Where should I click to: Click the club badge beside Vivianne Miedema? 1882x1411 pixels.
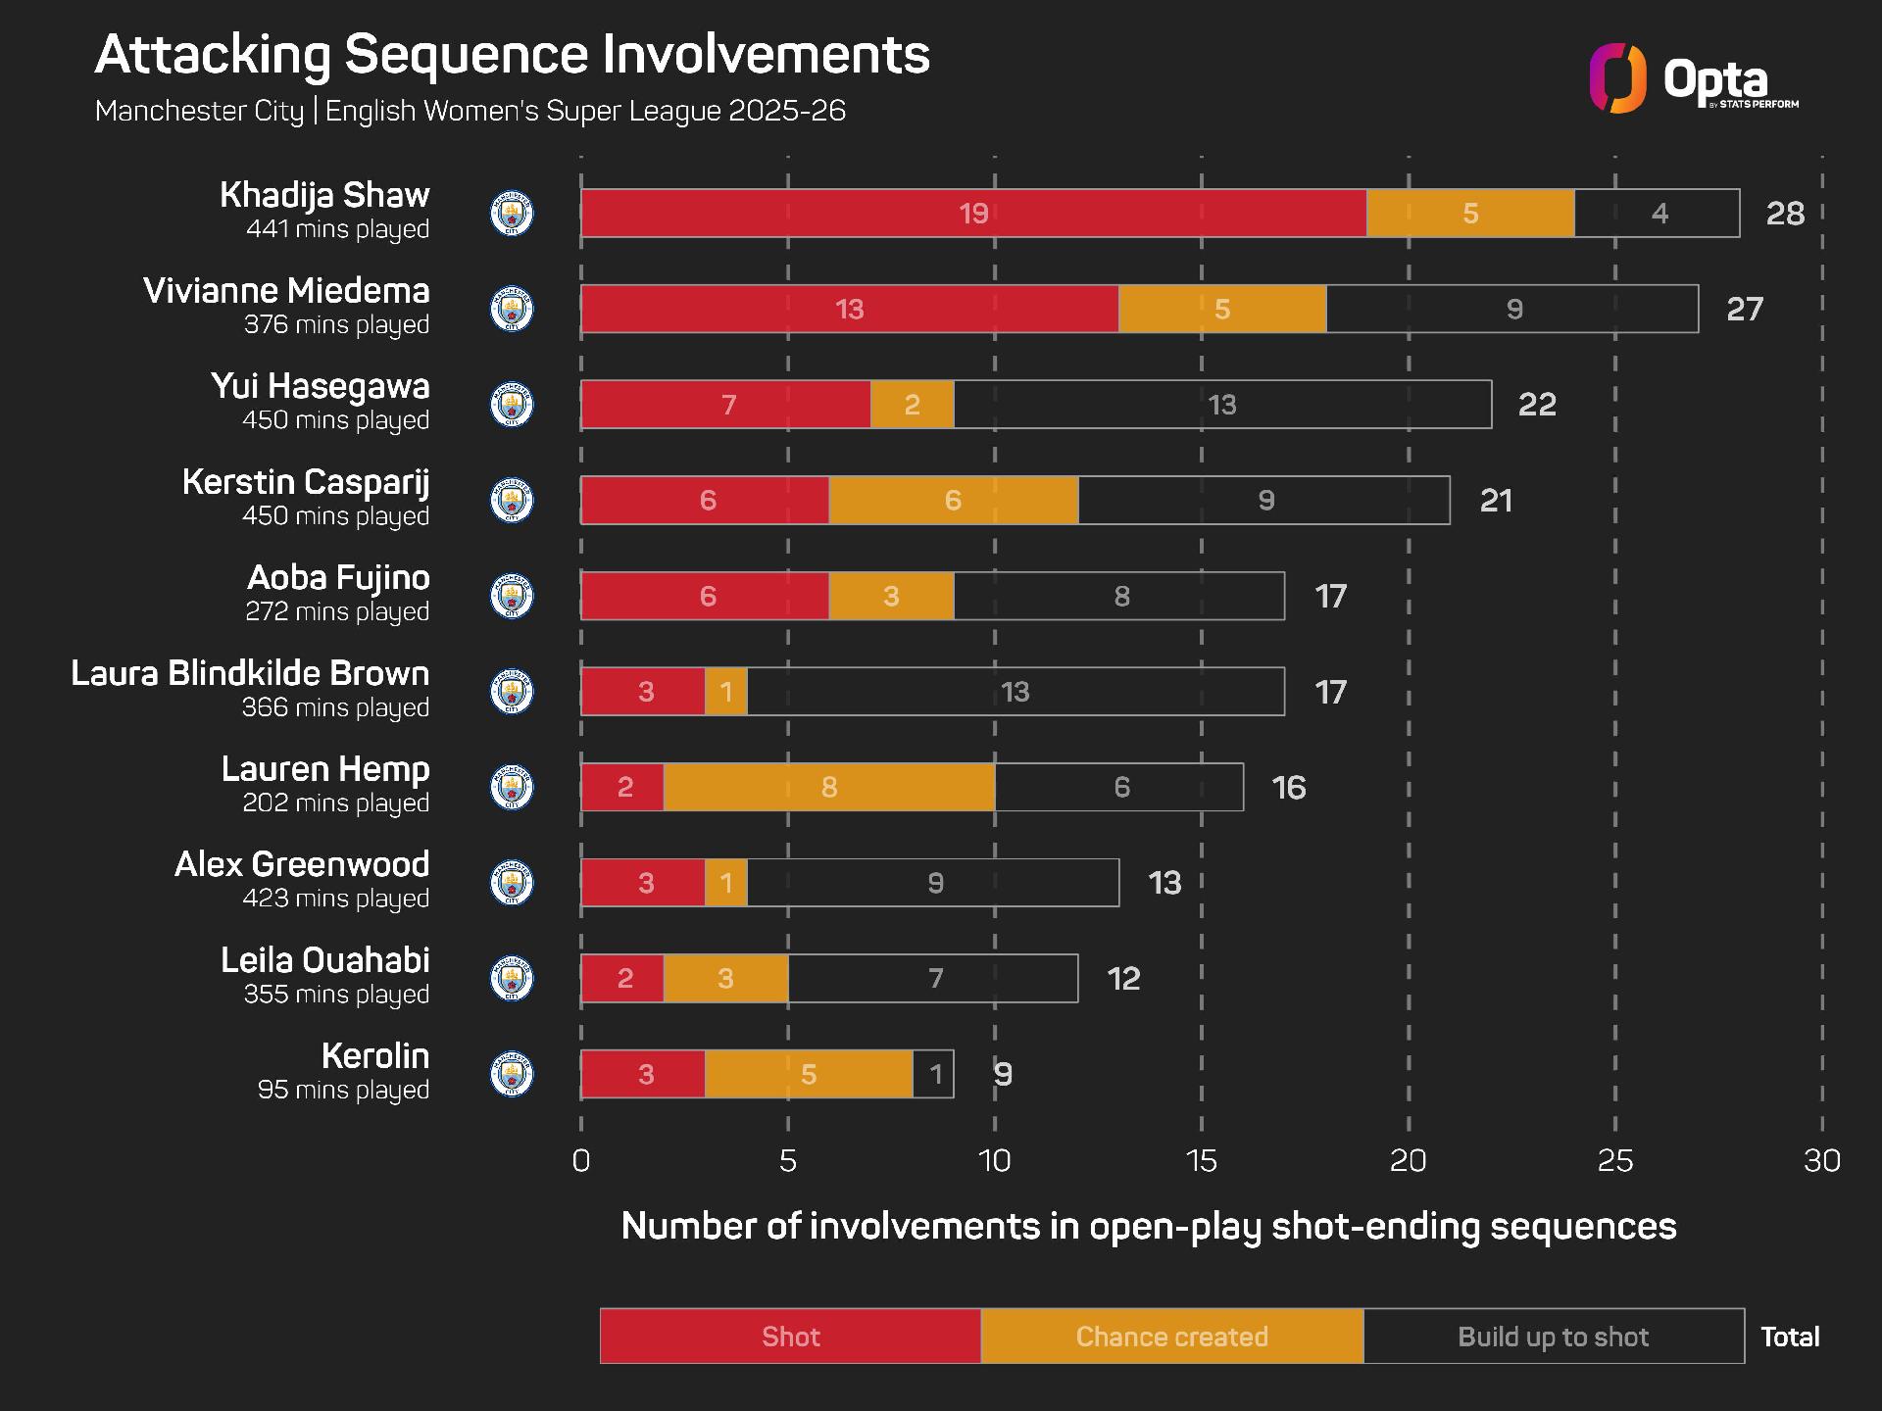511,309
